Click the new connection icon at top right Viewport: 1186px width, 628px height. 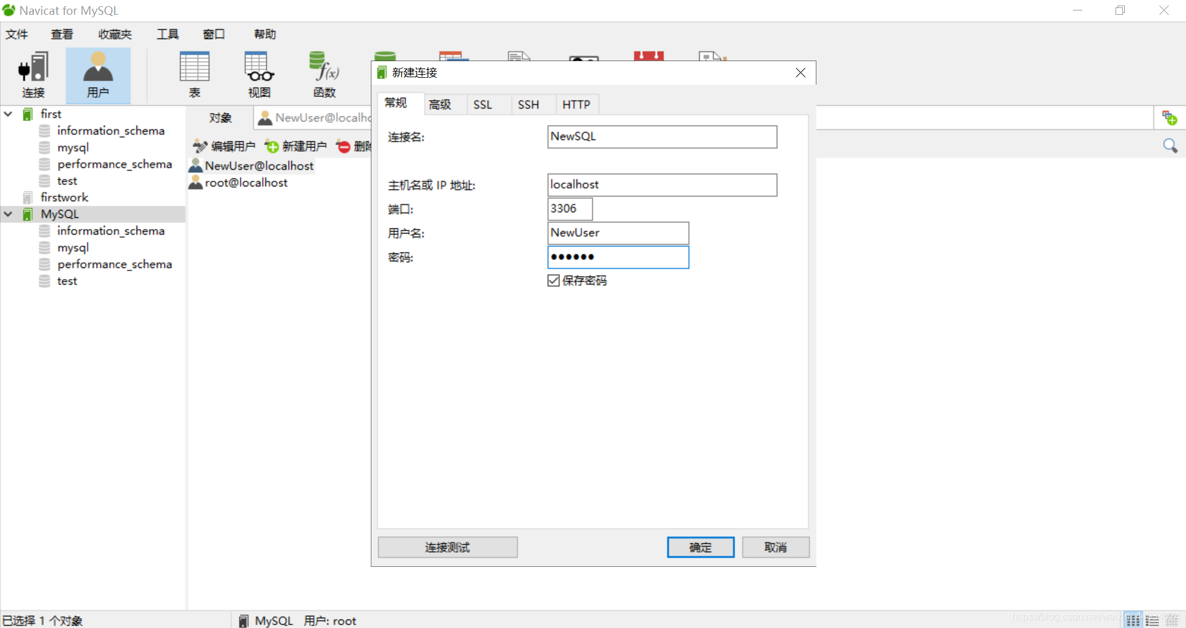coord(1171,117)
